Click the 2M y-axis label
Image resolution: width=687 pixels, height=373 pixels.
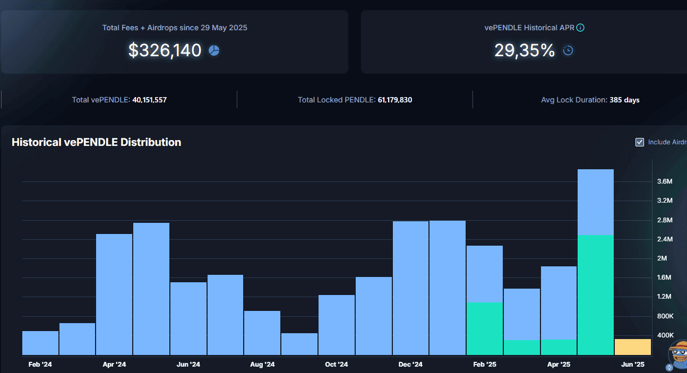[662, 258]
